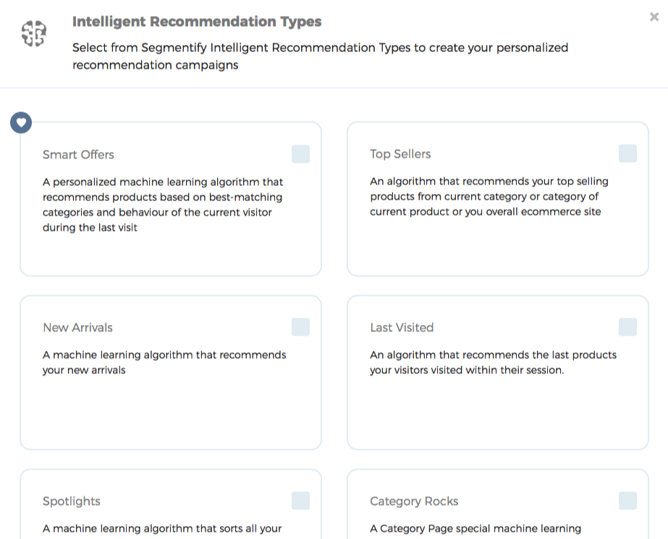This screenshot has width=668, height=539.
Task: Click the Spotlights card heading
Action: pyautogui.click(x=72, y=501)
